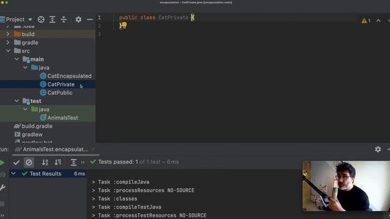Click 'Task :classes' output line
This screenshot has height=219, width=390.
point(115,199)
